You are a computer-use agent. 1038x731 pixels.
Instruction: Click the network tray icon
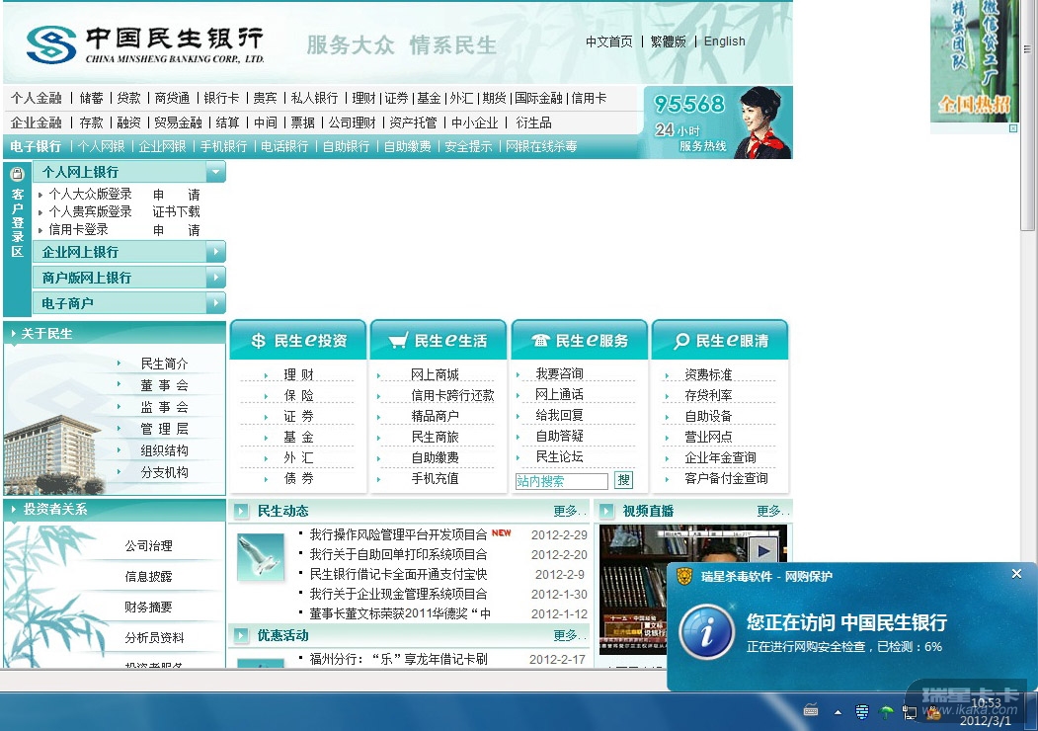tap(910, 712)
